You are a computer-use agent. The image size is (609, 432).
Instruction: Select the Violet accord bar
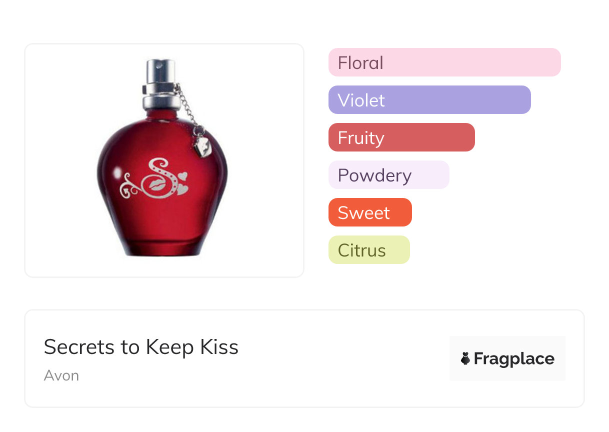coord(429,100)
